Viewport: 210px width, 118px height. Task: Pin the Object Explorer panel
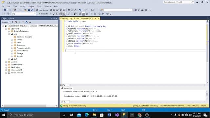tap(54, 18)
